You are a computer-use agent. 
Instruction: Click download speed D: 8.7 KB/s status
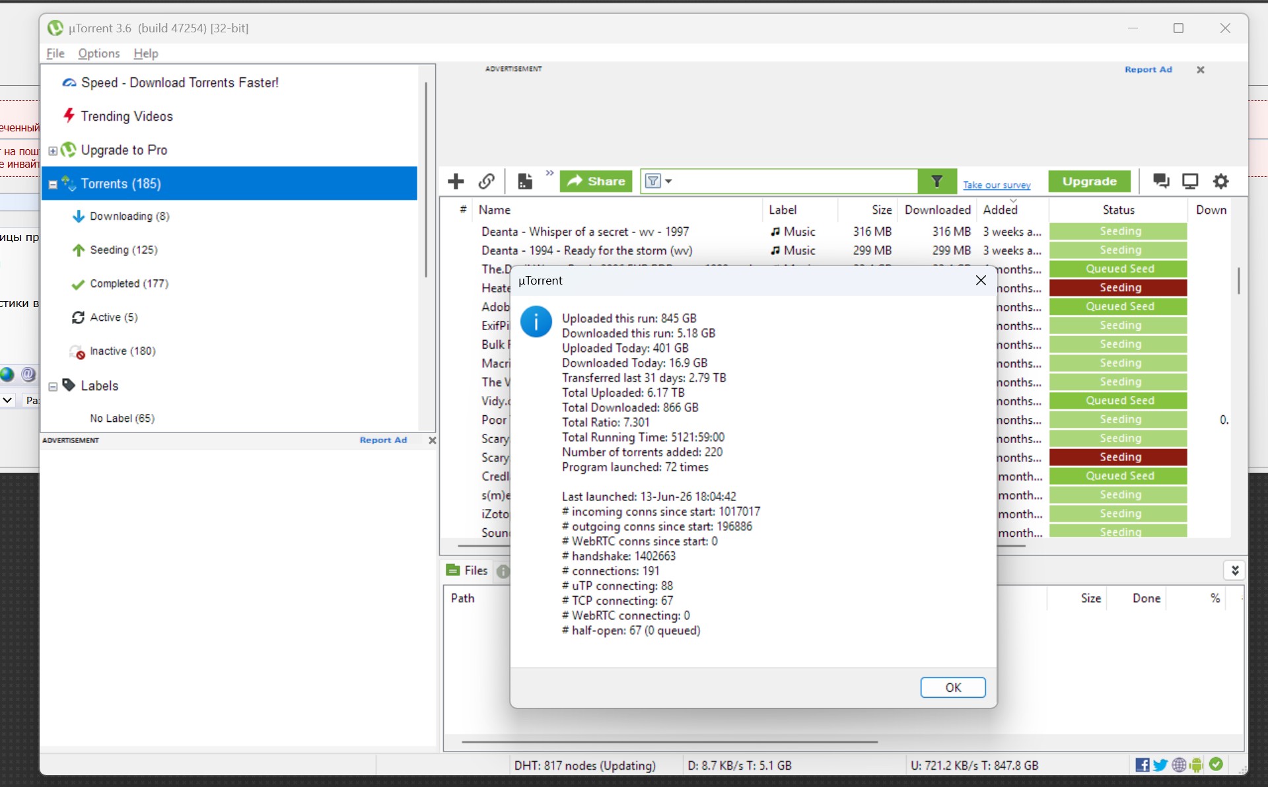tap(740, 765)
